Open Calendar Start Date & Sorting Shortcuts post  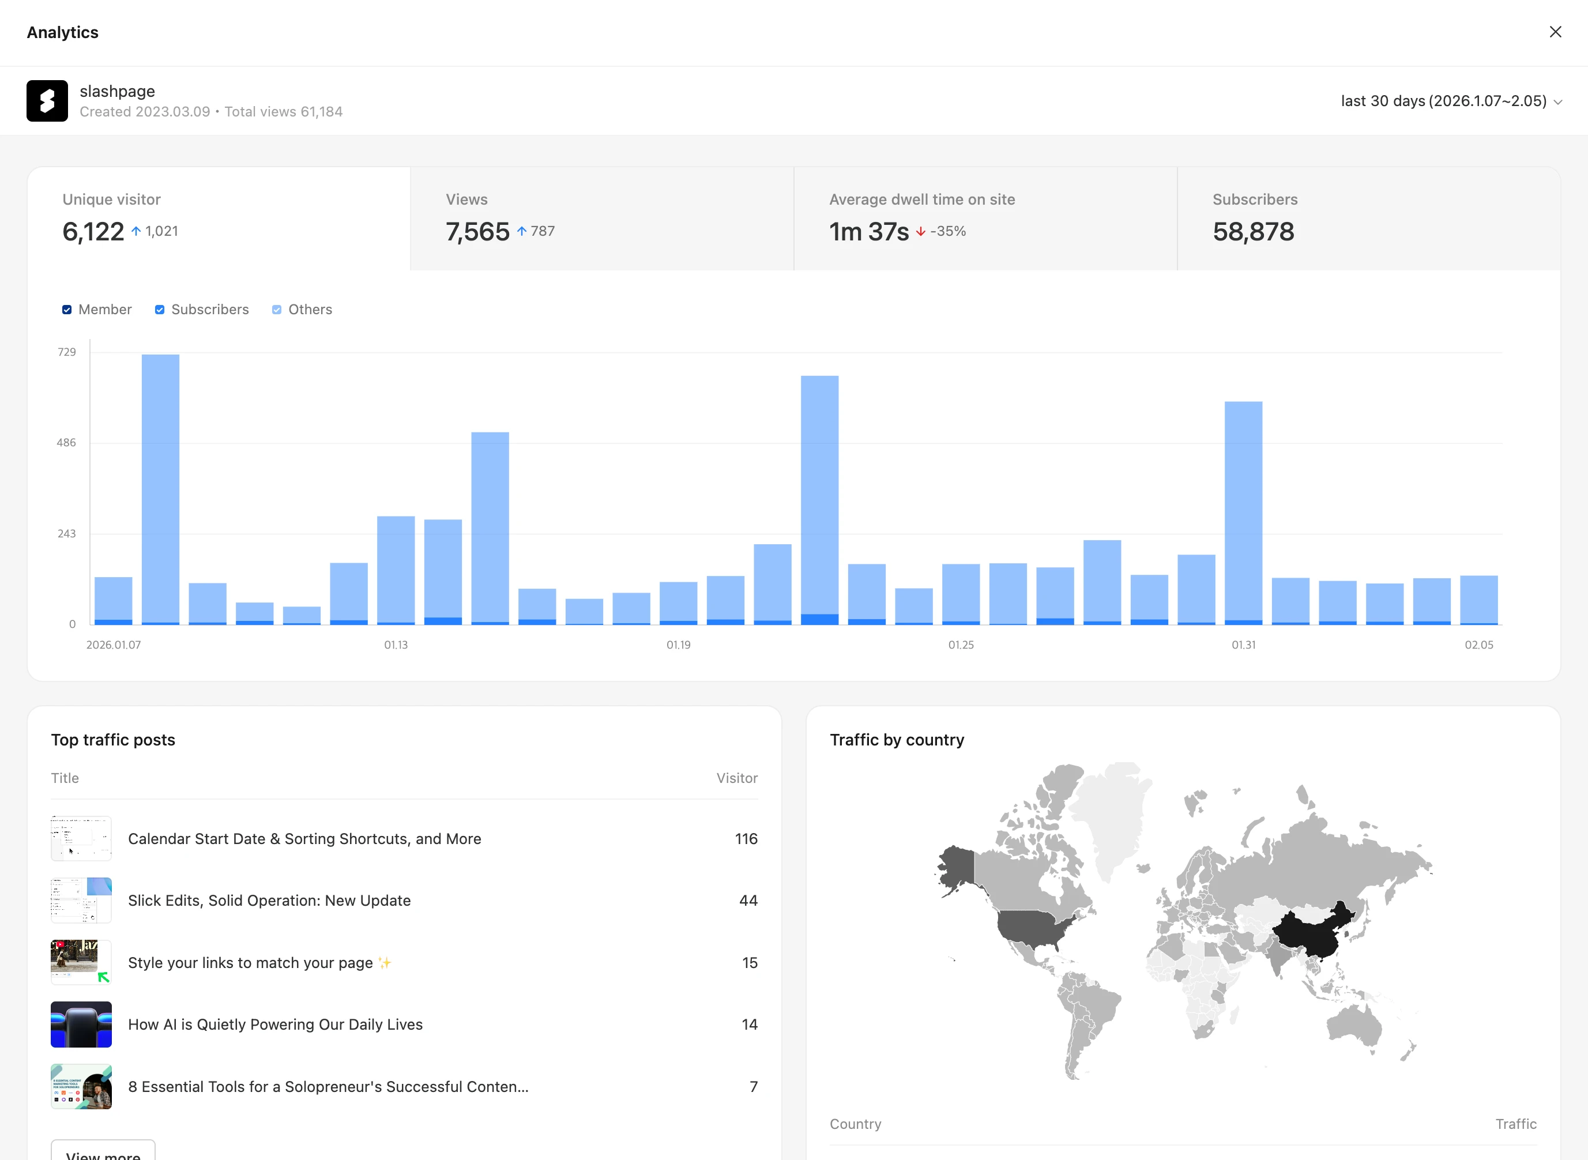coord(304,838)
